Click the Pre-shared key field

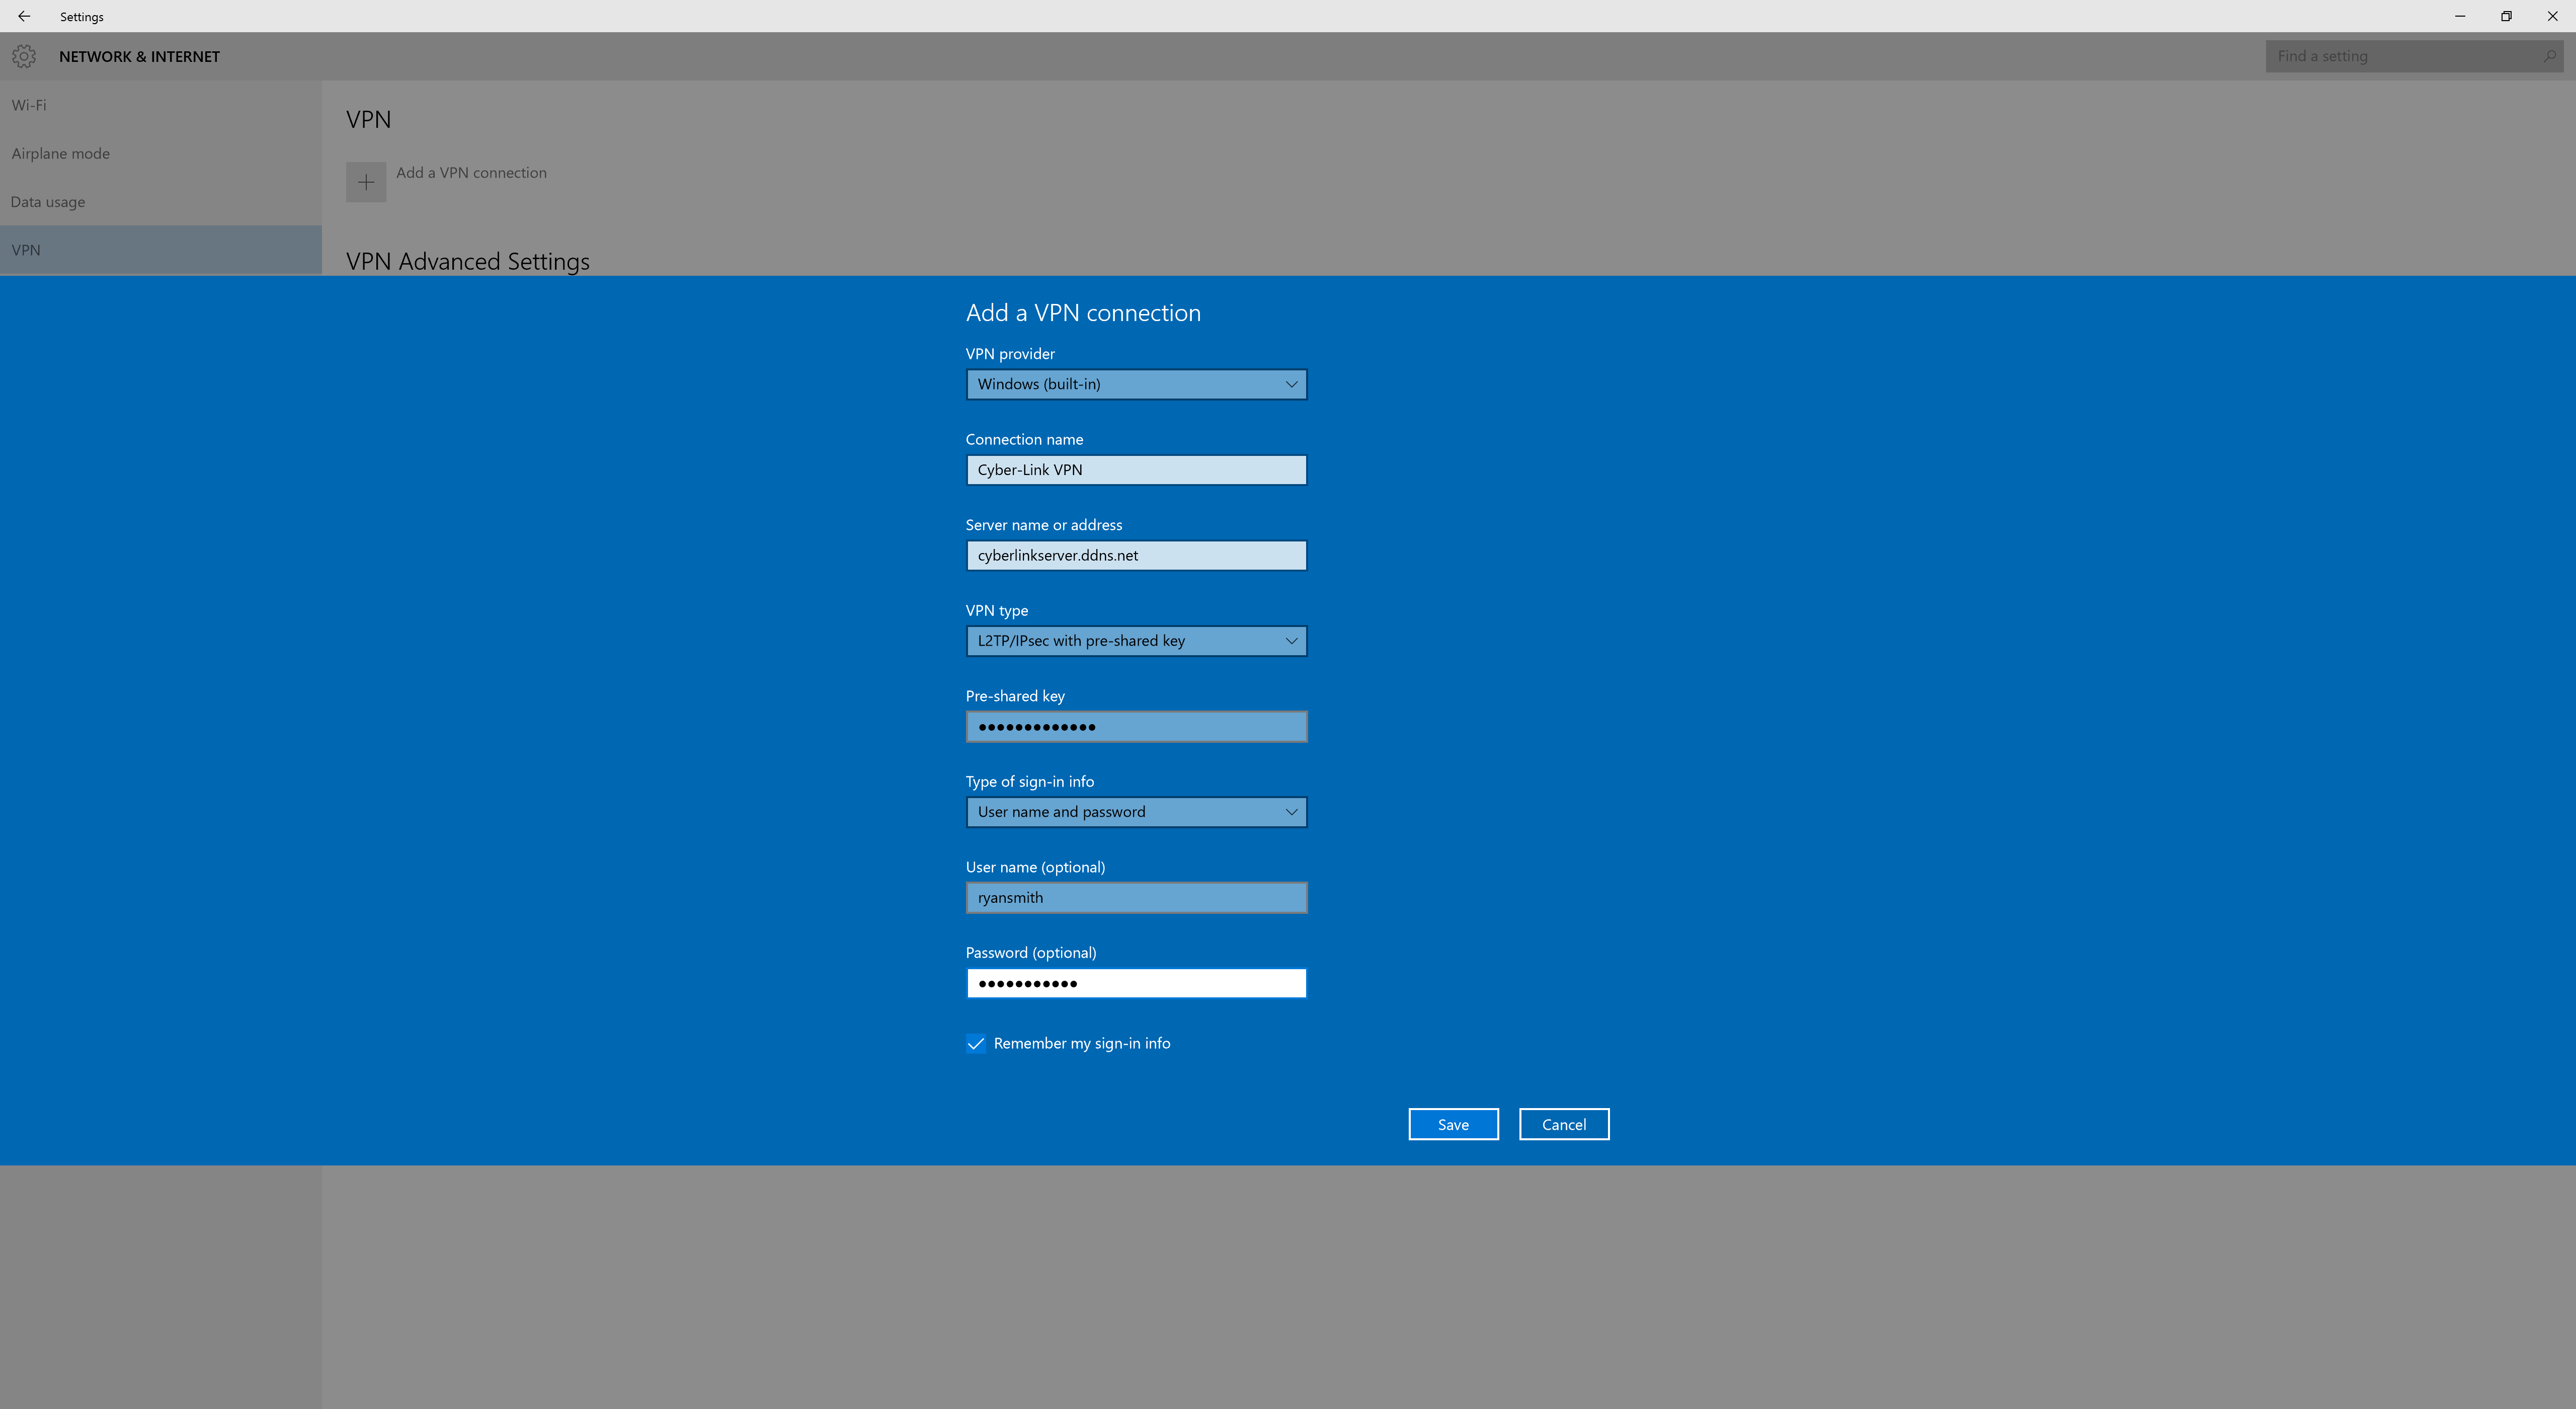(1136, 727)
